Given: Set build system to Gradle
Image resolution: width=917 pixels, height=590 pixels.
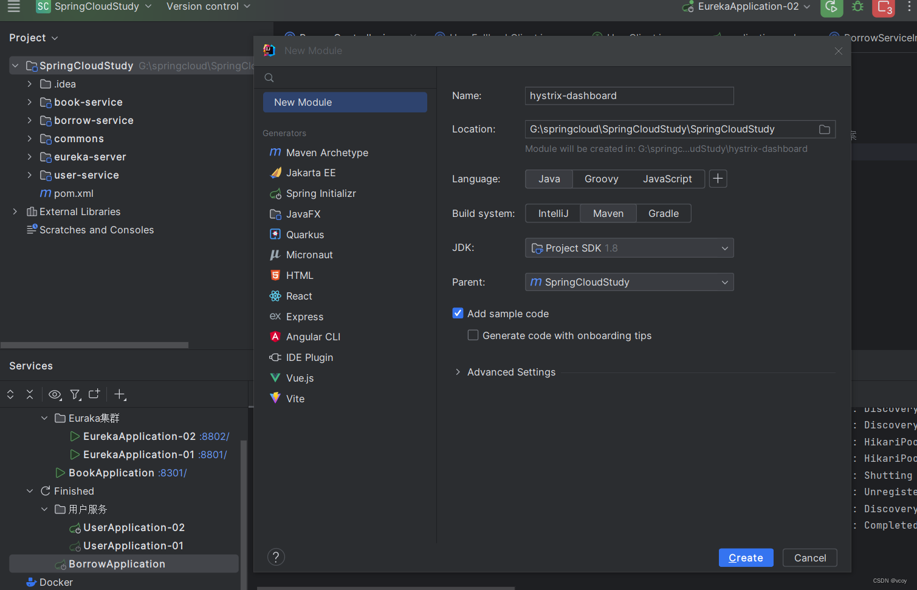Looking at the screenshot, I should pos(664,213).
